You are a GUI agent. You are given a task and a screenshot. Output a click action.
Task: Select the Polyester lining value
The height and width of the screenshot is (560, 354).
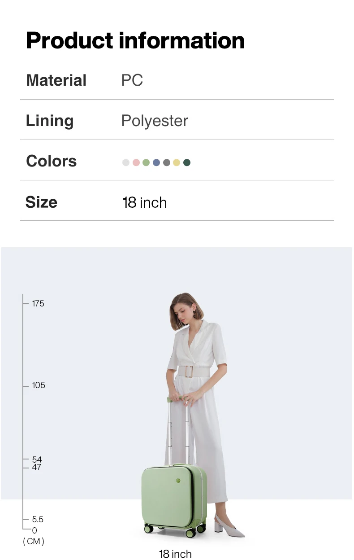tap(155, 121)
